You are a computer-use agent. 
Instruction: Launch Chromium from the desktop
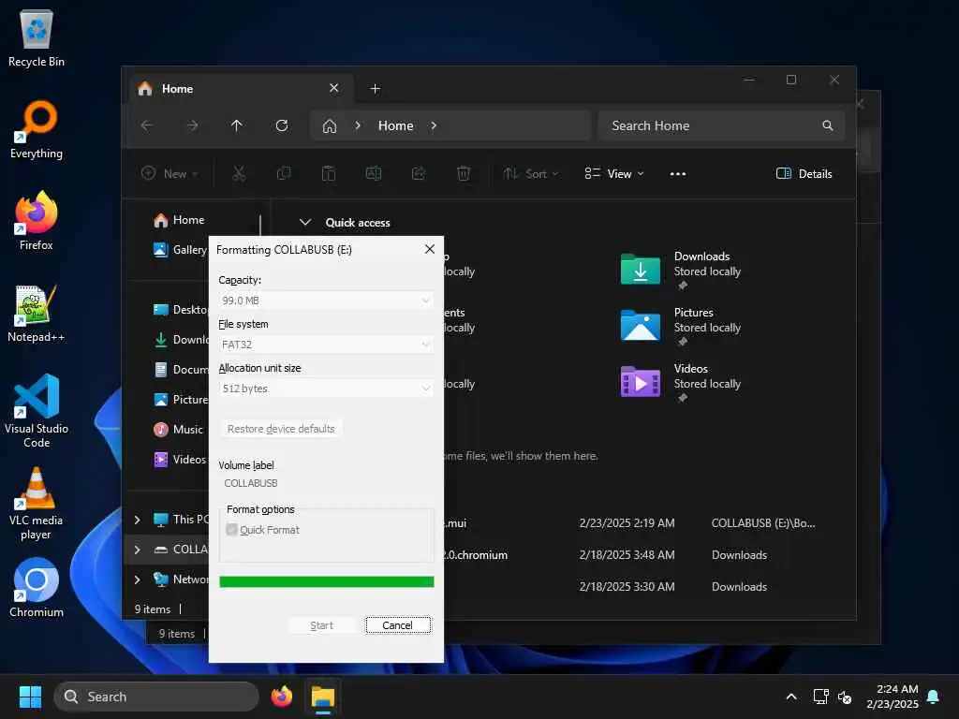coord(37,588)
